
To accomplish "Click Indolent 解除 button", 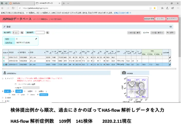I will point(149,19).
